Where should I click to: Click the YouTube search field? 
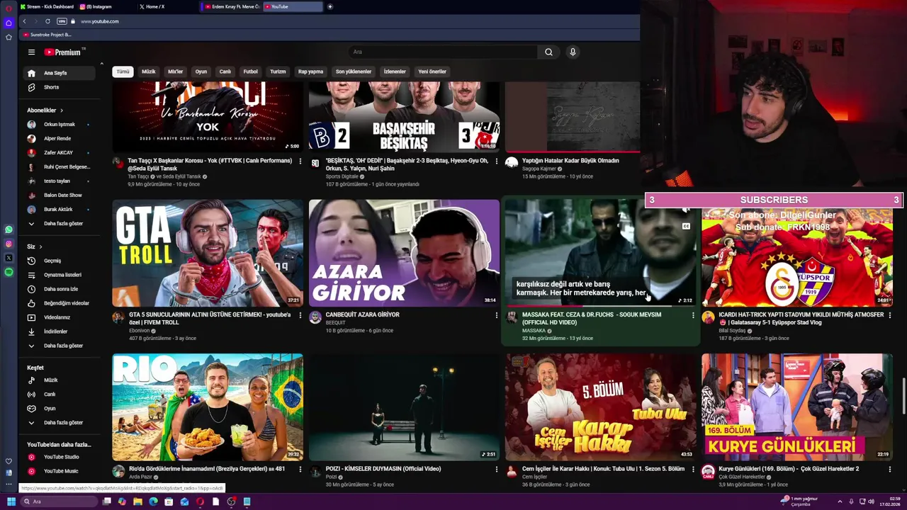[443, 52]
